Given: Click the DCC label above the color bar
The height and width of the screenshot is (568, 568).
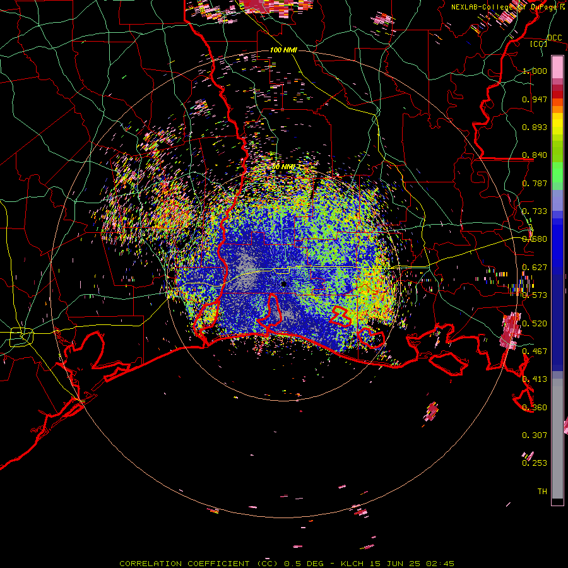Looking at the screenshot, I should pyautogui.click(x=554, y=37).
